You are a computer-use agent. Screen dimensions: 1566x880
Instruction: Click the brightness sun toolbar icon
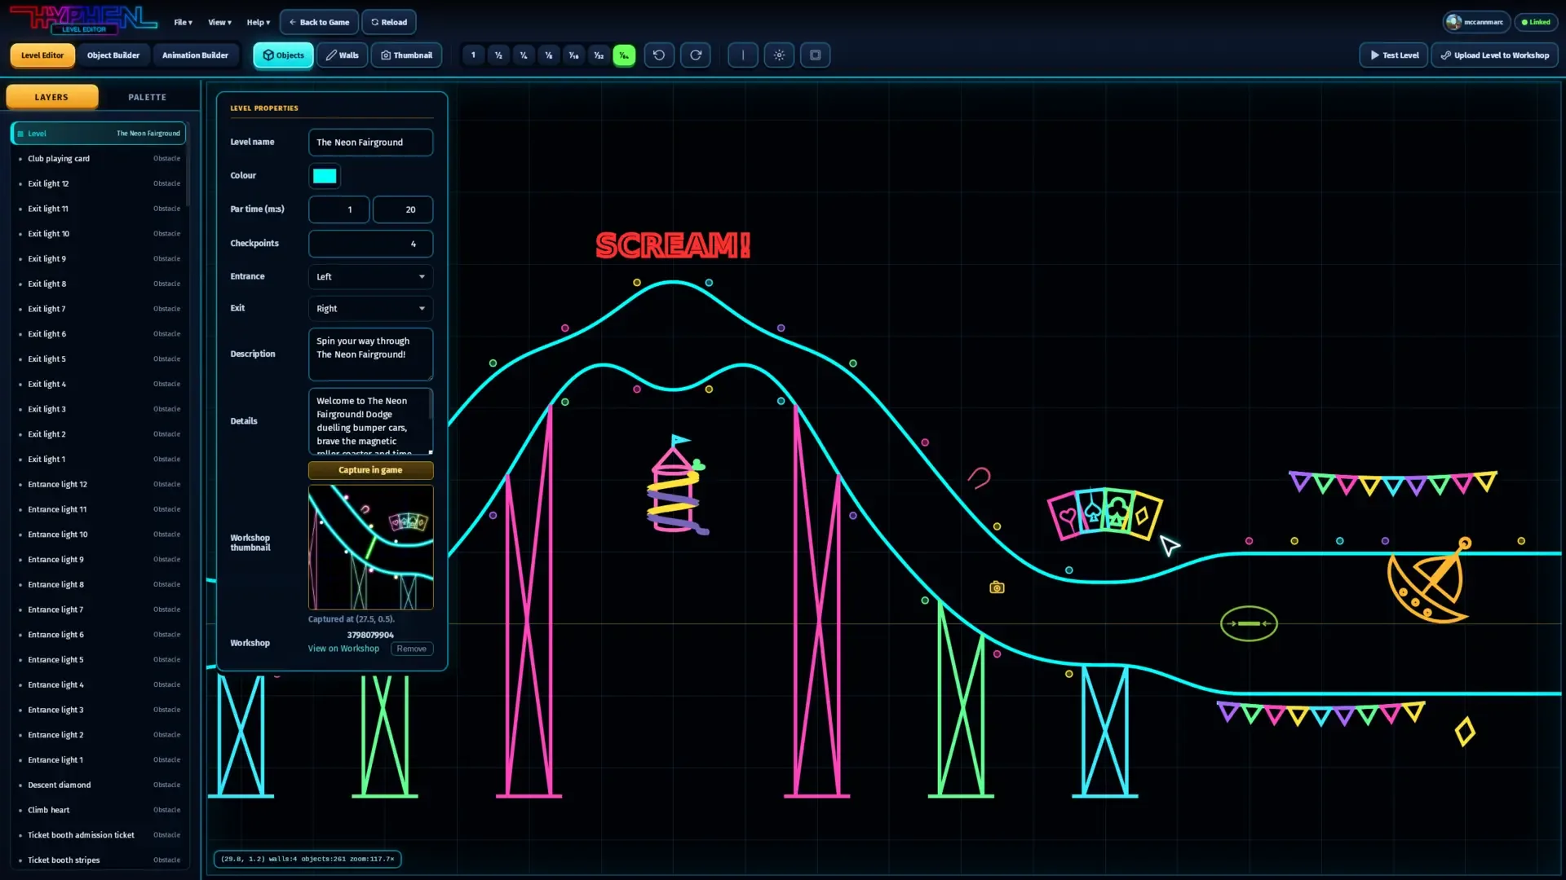(x=780, y=55)
